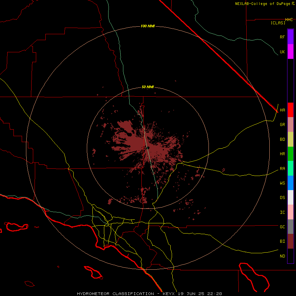Click the HYDROMETEOR CLASSIFICATION title text
296x296 pixels.
(115, 294)
